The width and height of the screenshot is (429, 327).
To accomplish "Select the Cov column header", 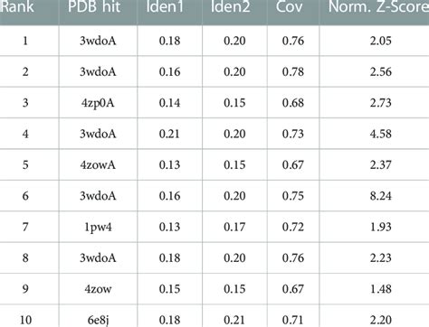I will 289,6.
